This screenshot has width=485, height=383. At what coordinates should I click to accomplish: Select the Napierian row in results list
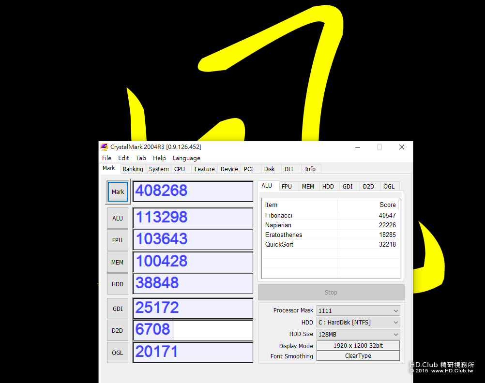pyautogui.click(x=330, y=225)
